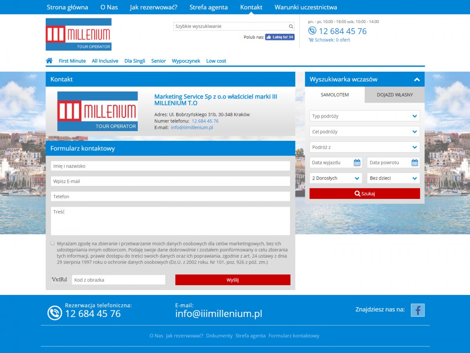
Task: Click the large Millenium logo in Kontakt panel
Action: 98,111
